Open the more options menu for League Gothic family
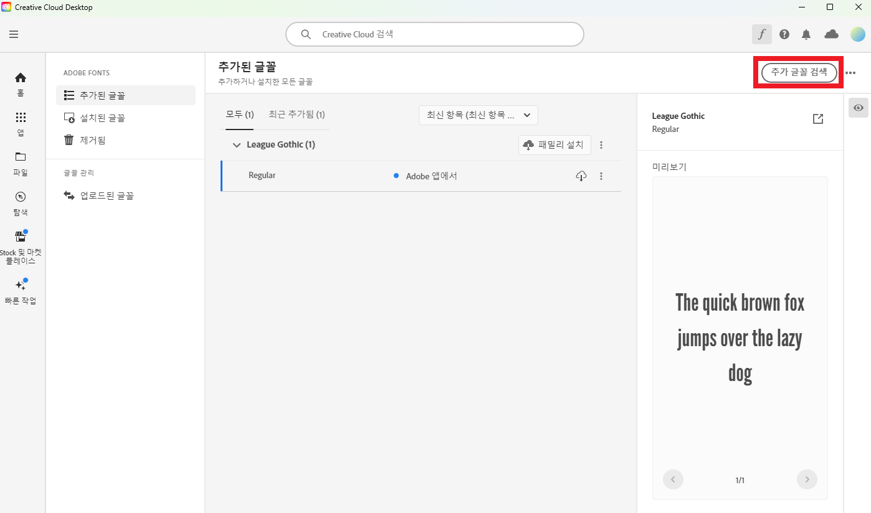 [x=601, y=145]
